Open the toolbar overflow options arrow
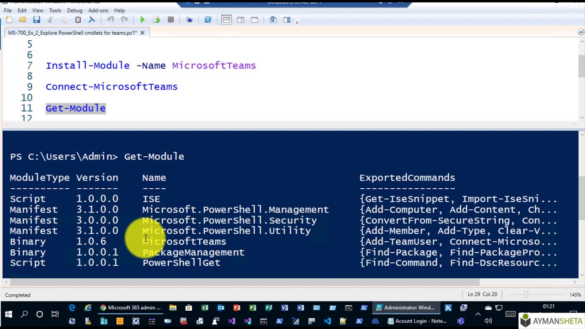585x329 pixels. coord(297,21)
